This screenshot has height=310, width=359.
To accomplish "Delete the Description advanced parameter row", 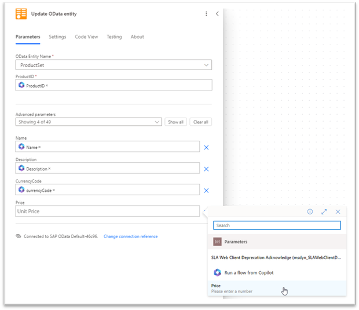I will click(206, 169).
